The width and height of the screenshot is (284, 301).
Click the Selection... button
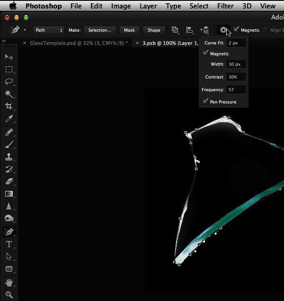(100, 30)
